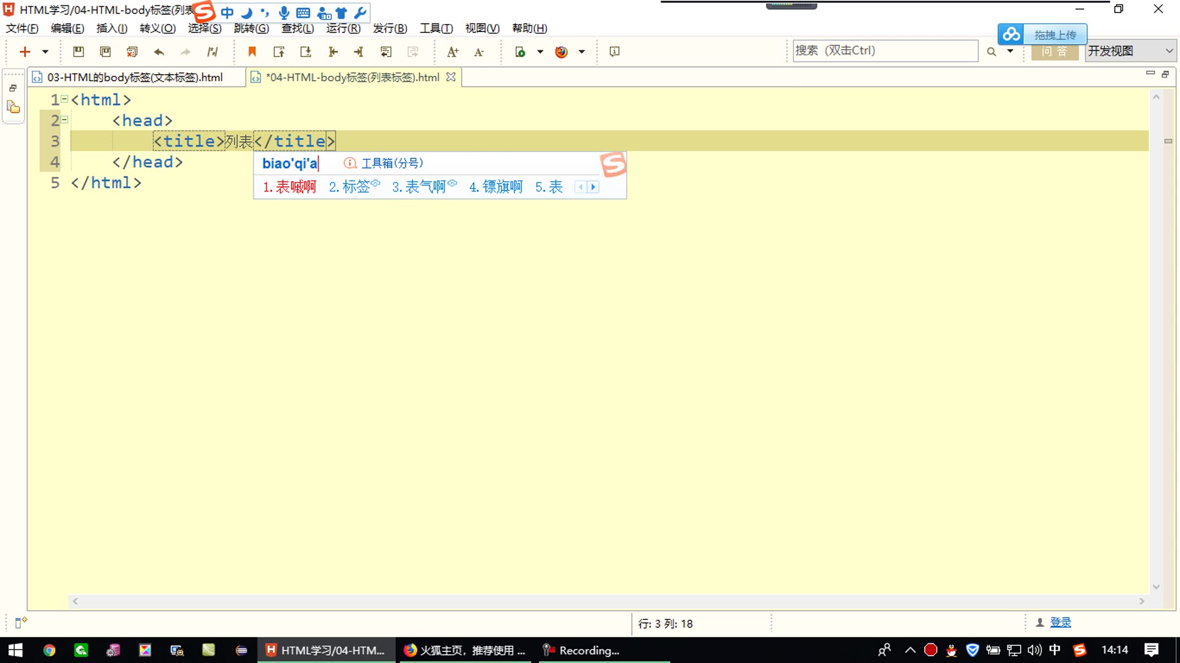Viewport: 1180px width, 663px height.
Task: Click the Firefox browser preview icon
Action: pos(561,52)
